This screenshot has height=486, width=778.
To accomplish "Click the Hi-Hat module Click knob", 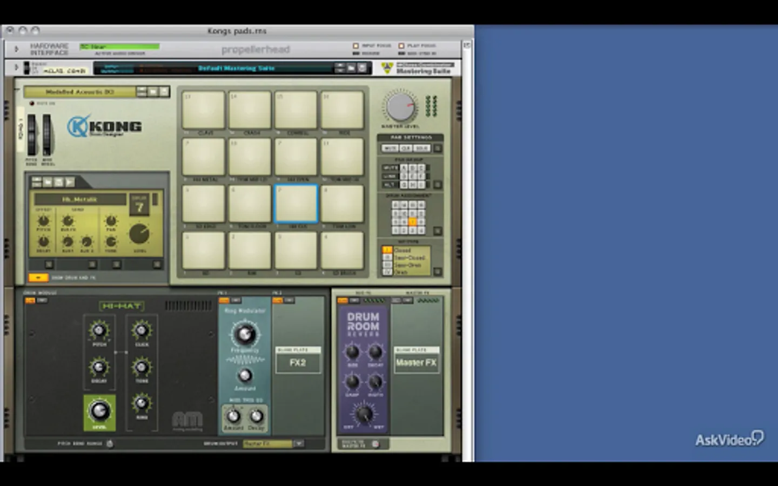I will click(x=142, y=330).
